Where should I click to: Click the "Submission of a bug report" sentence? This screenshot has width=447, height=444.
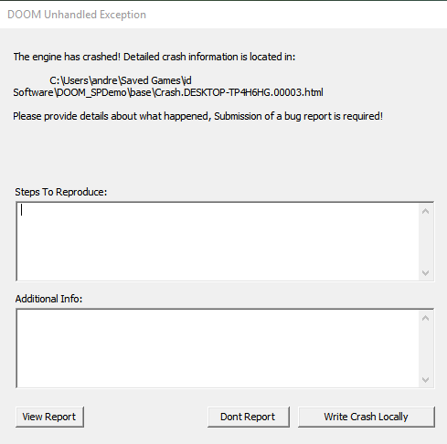click(298, 116)
